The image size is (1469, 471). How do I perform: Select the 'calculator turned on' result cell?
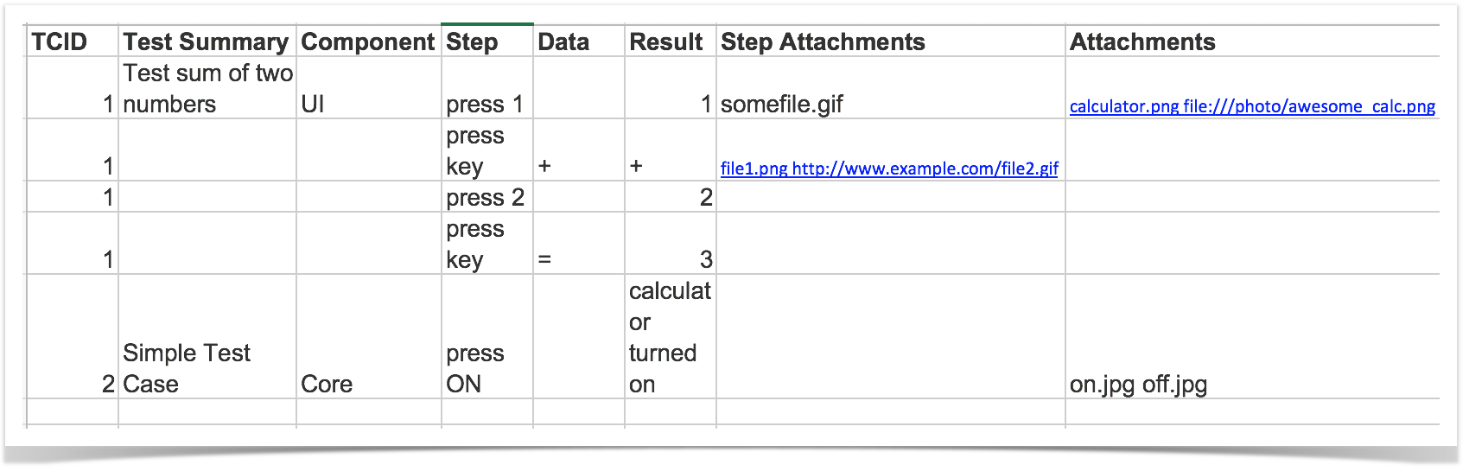pyautogui.click(x=671, y=337)
